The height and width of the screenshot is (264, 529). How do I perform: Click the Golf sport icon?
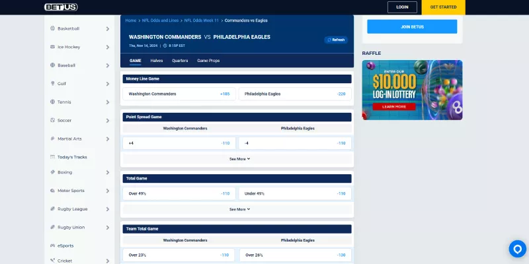click(52, 84)
